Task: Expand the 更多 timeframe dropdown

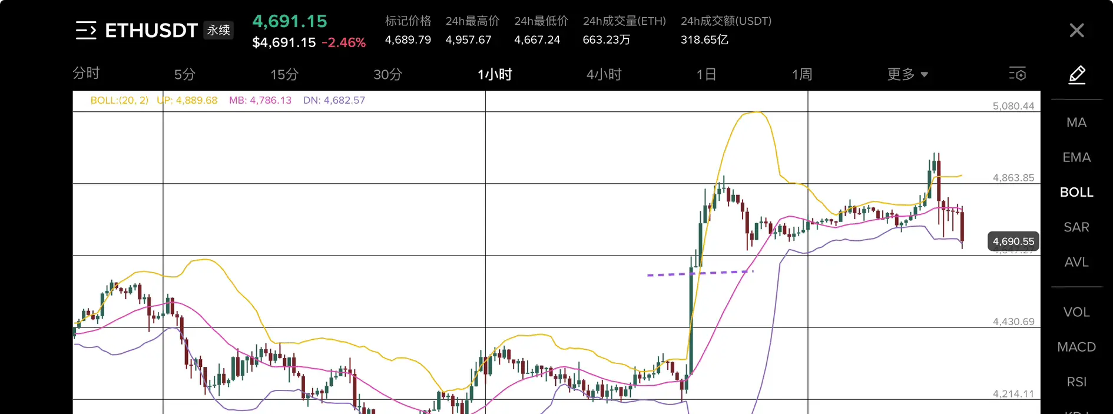Action: click(907, 74)
